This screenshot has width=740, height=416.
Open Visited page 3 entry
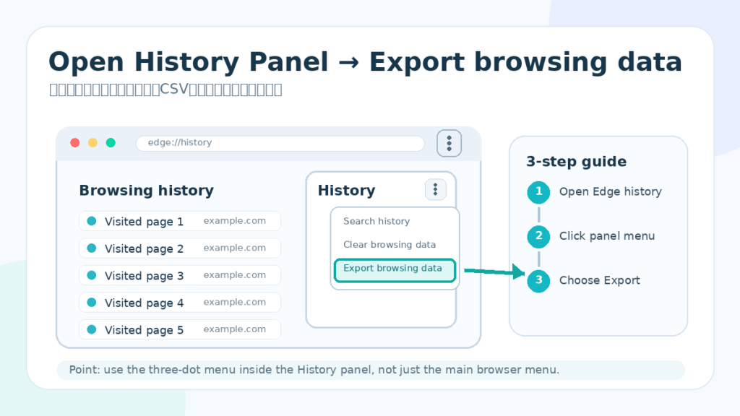tap(180, 275)
